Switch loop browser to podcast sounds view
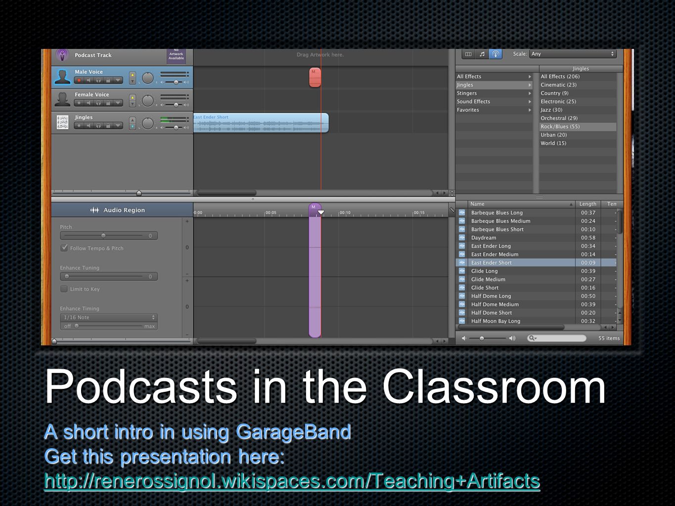675x506 pixels. 495,54
